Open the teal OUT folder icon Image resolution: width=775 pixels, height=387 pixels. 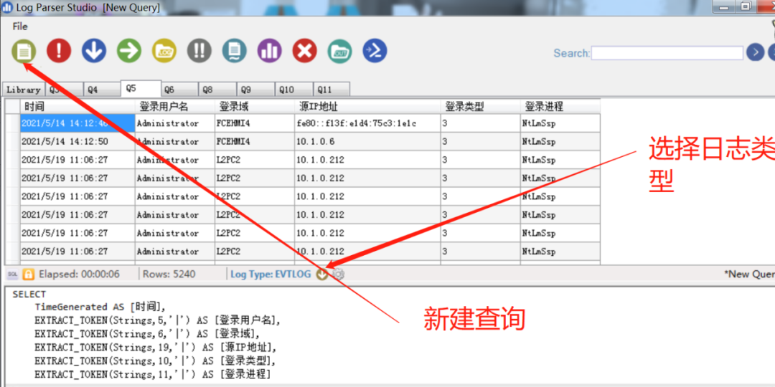pos(340,51)
